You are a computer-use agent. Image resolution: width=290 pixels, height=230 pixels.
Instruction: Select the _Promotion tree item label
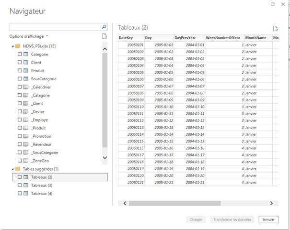(41, 136)
